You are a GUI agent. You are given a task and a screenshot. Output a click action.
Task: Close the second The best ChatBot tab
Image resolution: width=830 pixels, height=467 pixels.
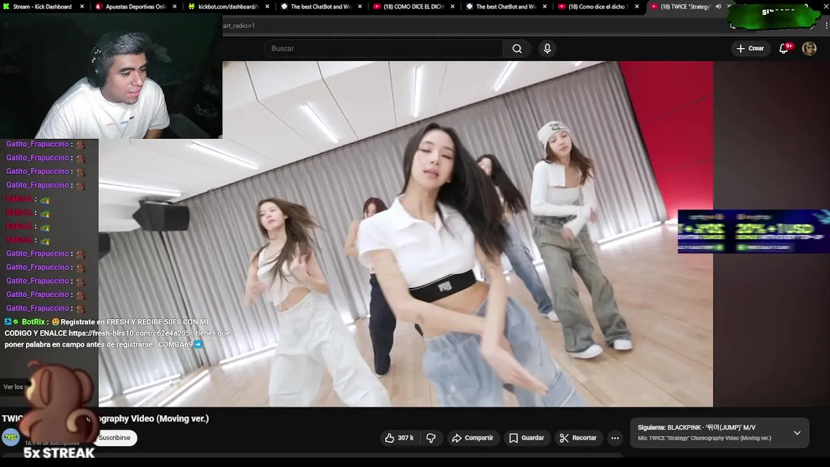click(544, 6)
